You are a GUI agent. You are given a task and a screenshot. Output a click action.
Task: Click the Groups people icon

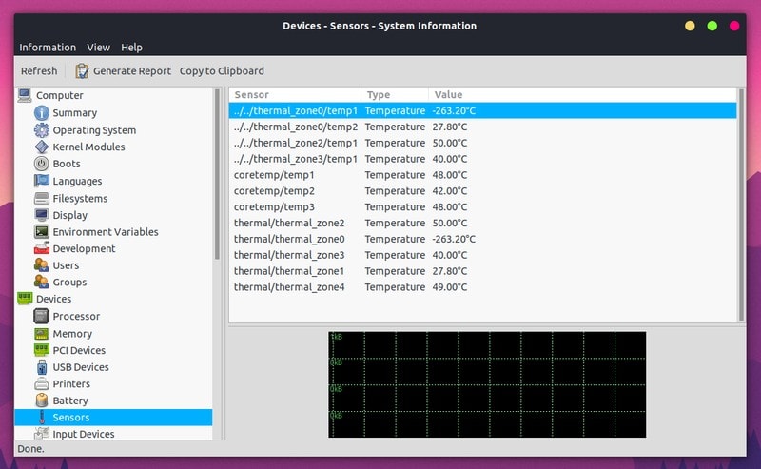(42, 282)
